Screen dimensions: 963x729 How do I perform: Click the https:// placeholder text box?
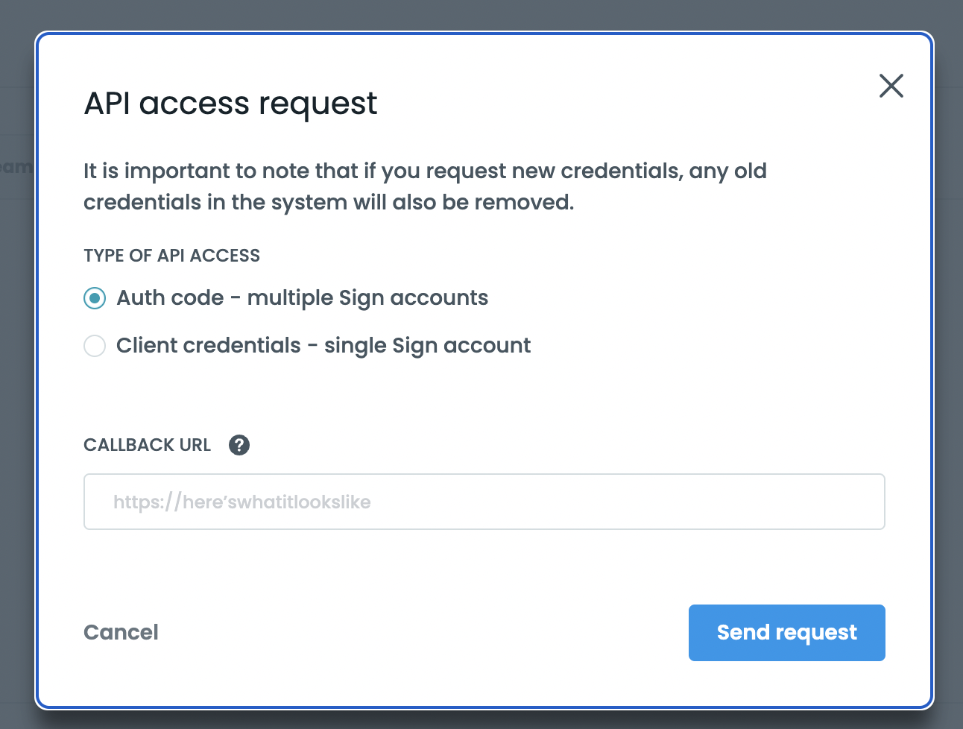484,502
